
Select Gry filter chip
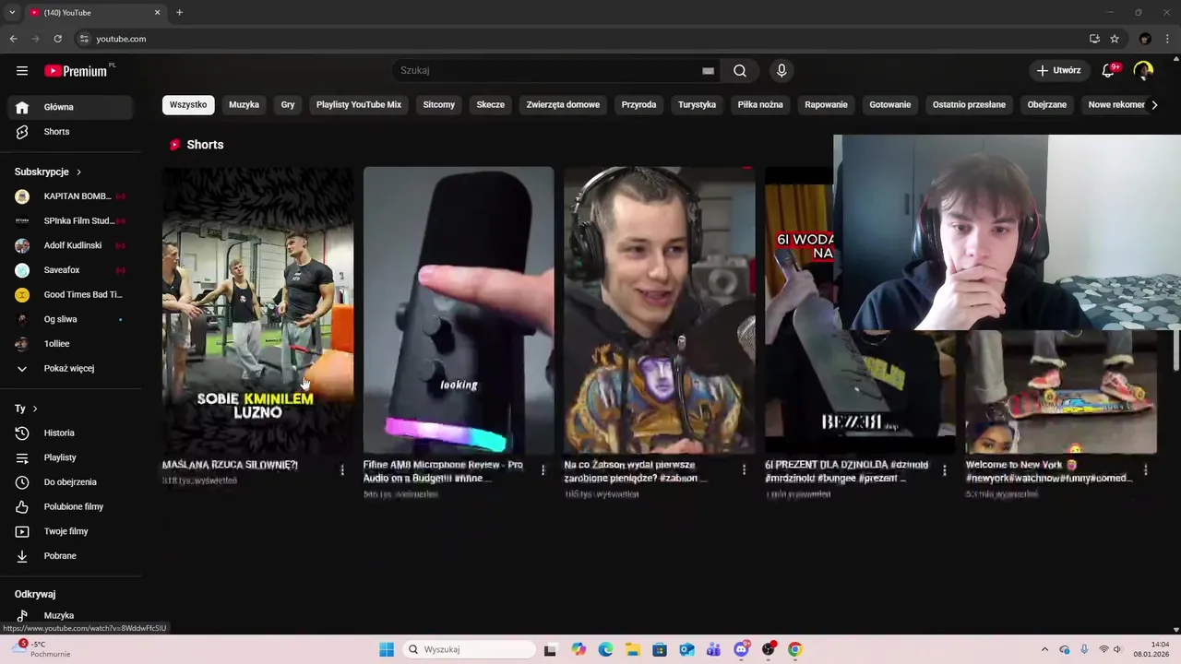288,105
